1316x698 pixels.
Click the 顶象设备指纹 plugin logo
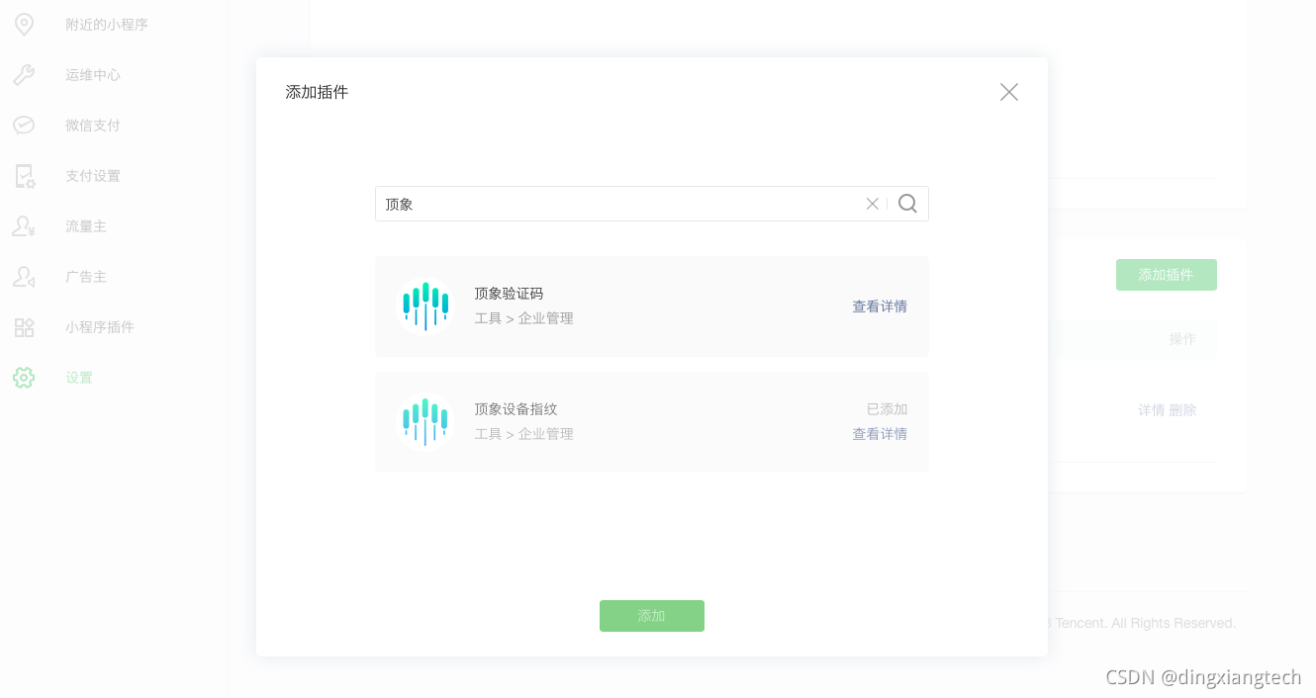coord(424,422)
